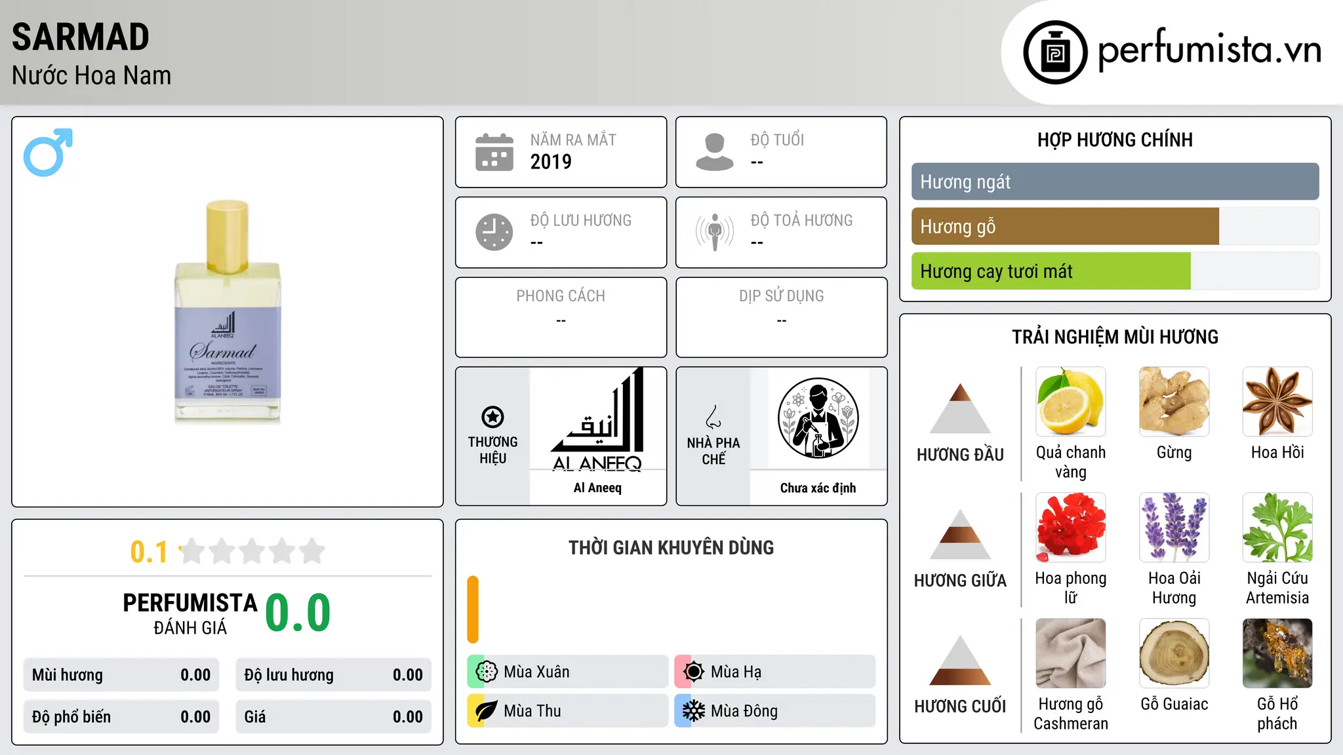Viewport: 1343px width, 755px height.
Task: Click the clock icon for Độ Lưu Hương
Action: (494, 232)
